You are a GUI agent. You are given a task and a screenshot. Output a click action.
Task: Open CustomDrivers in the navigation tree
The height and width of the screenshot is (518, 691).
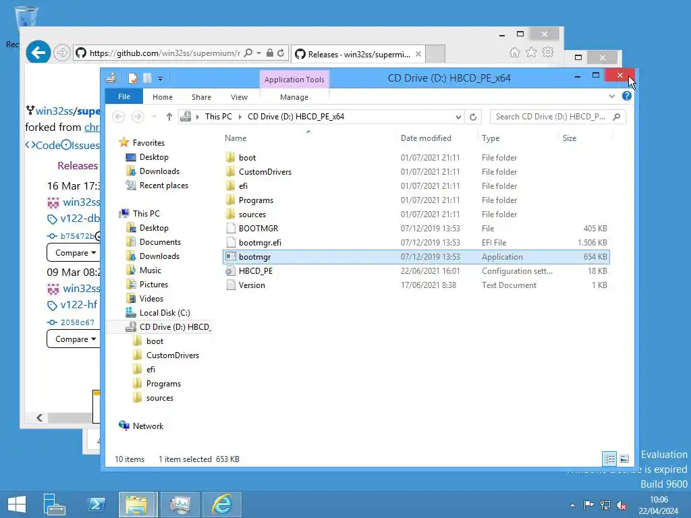(172, 355)
